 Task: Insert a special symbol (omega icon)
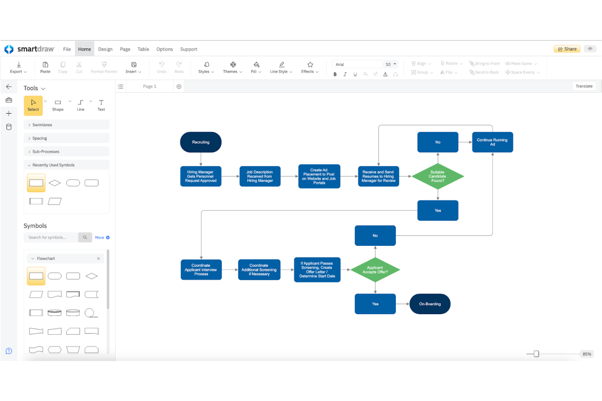pyautogui.click(x=395, y=74)
